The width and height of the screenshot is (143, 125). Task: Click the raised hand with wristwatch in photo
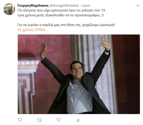tap(106, 44)
